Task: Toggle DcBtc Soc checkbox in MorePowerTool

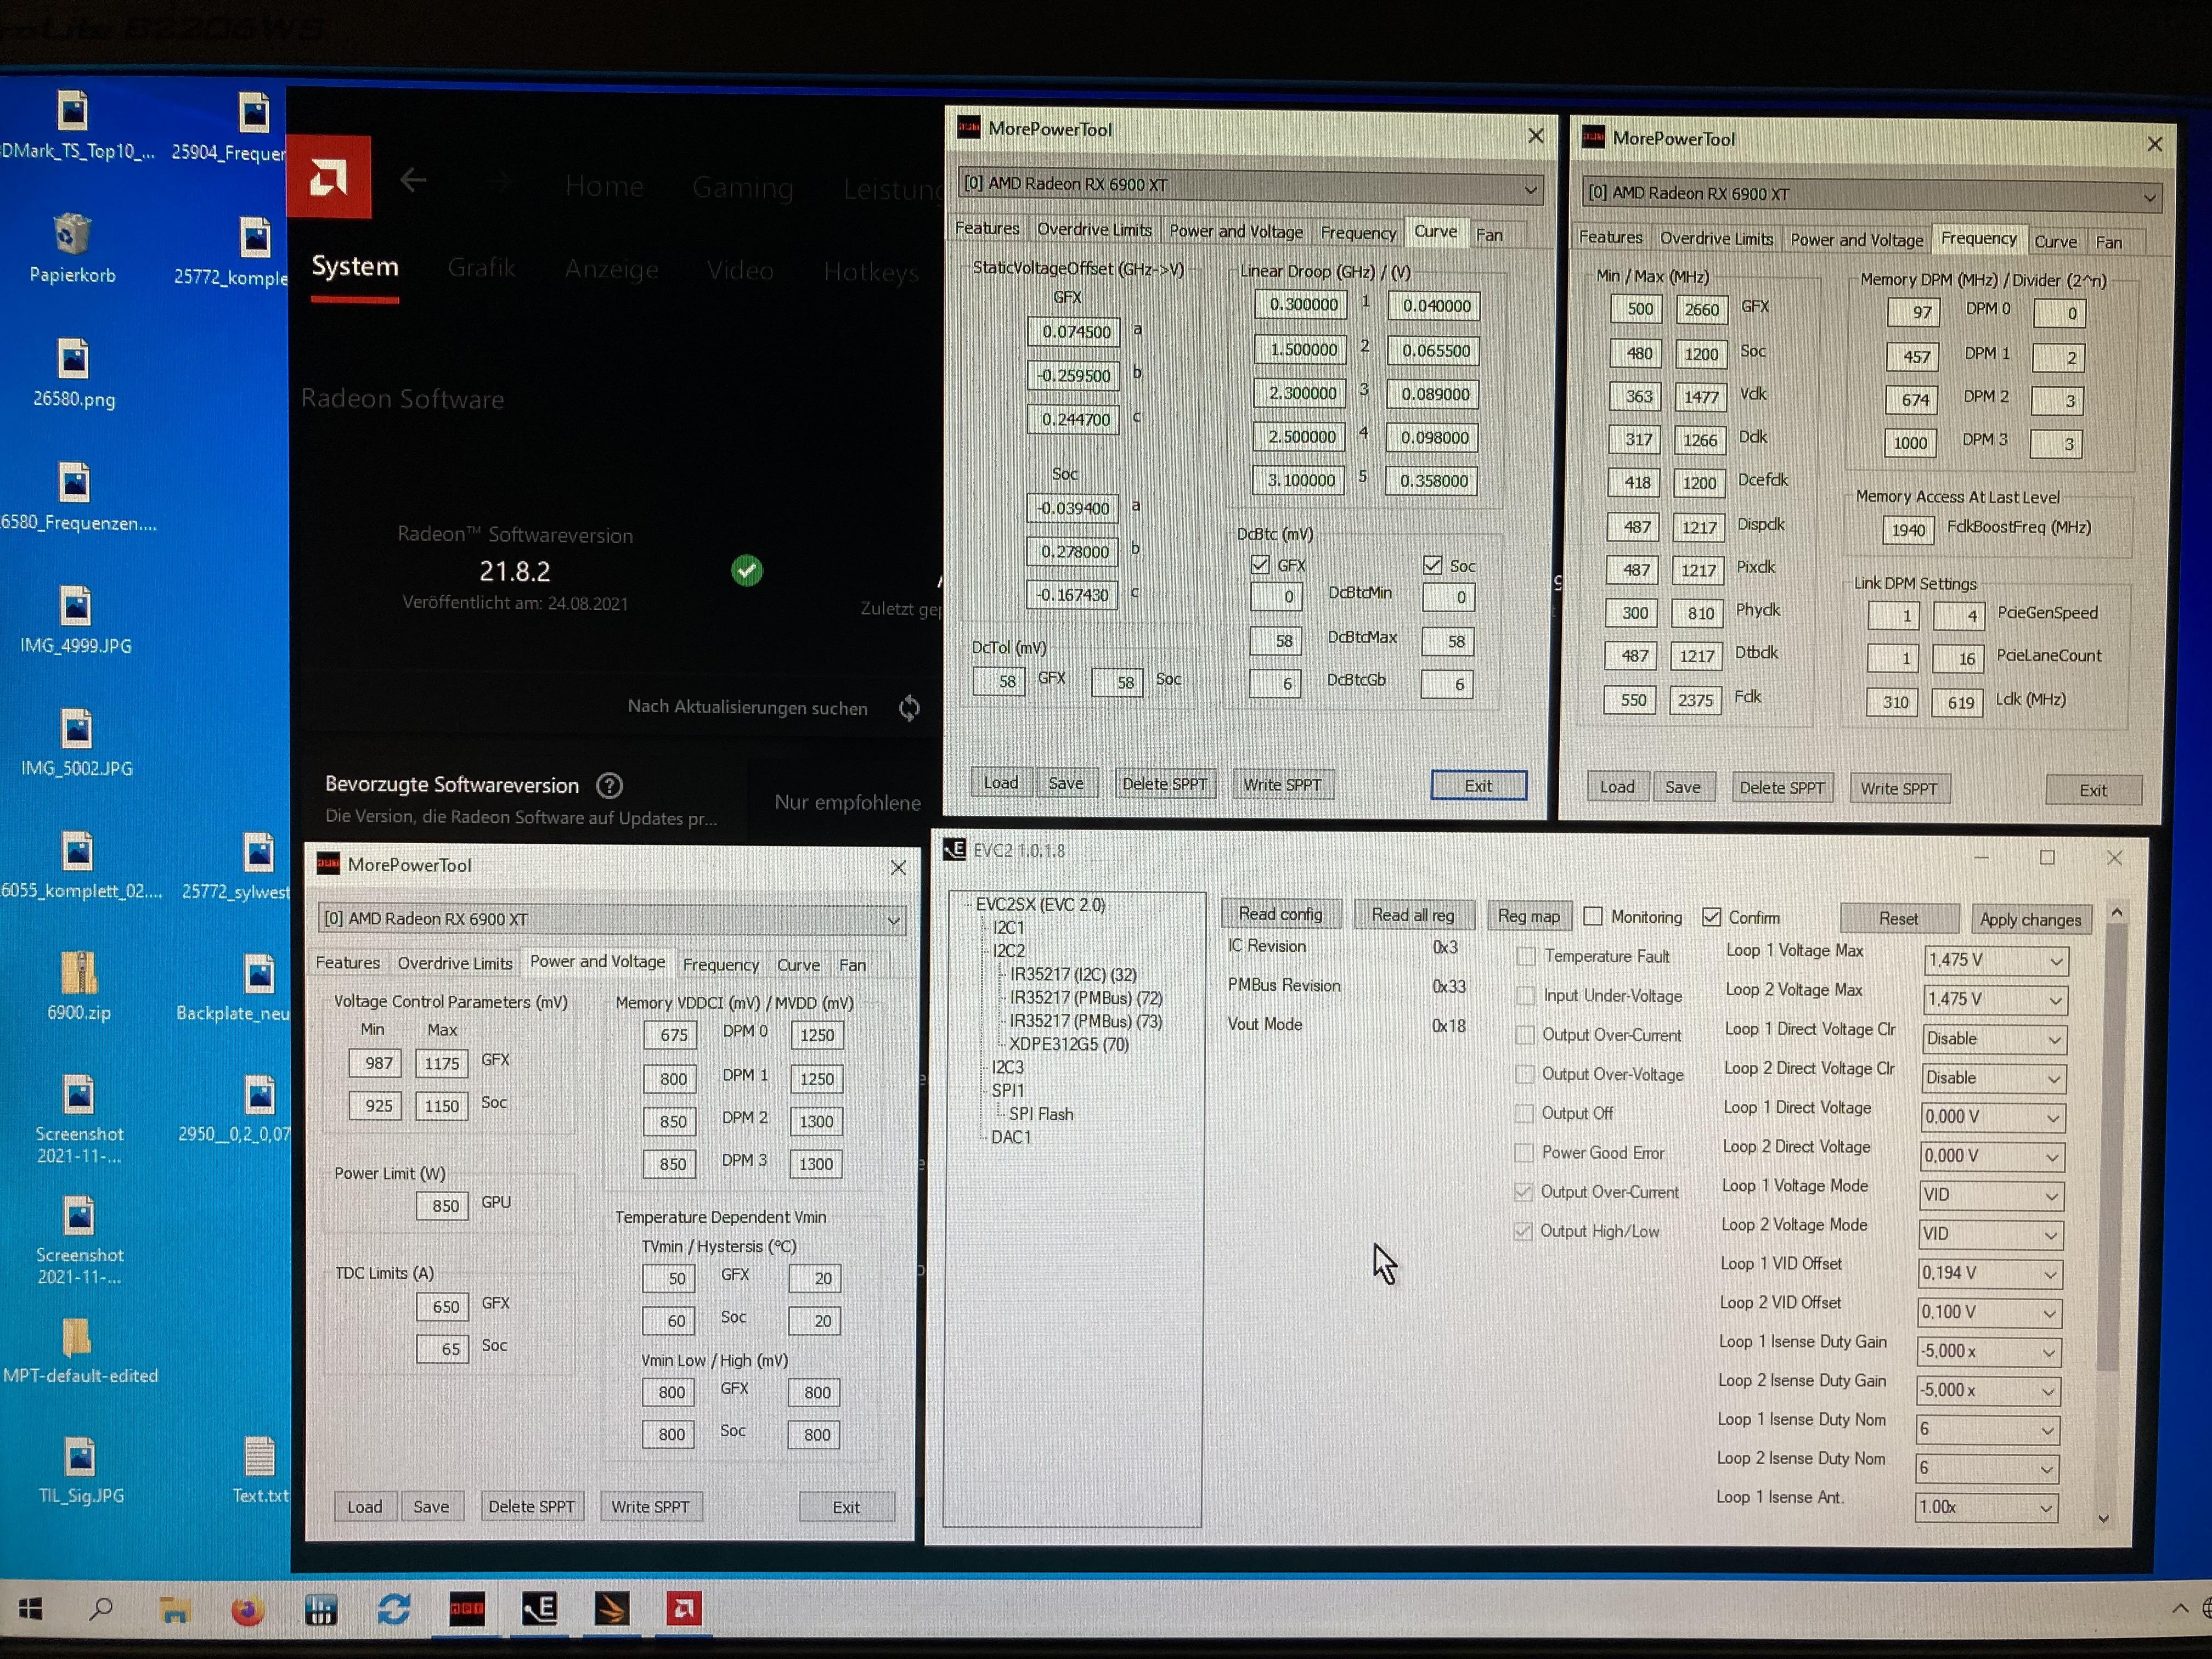Action: [1432, 565]
